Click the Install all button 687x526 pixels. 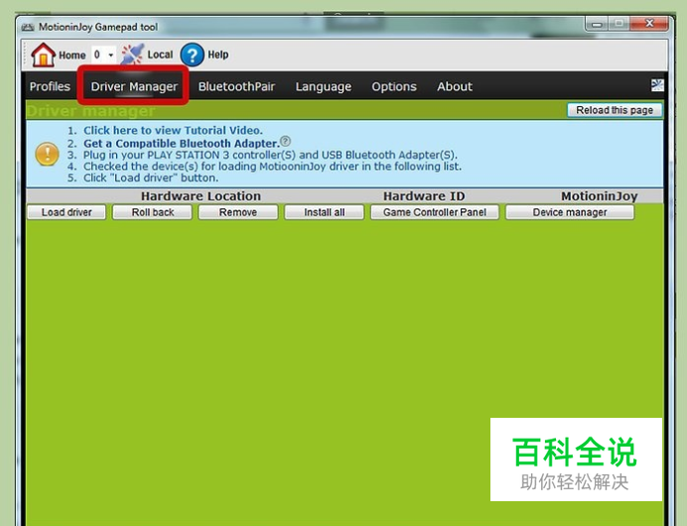[x=325, y=212]
